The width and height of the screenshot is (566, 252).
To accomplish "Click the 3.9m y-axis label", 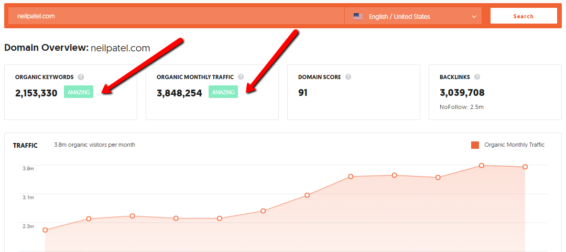I will 28,169.
